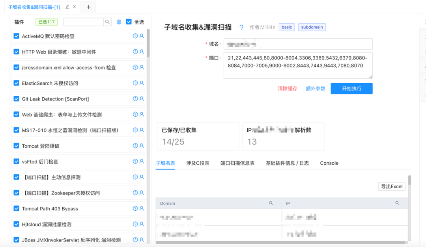
Task: View author icon for HTTP Web 目录爆破
Action: point(142,52)
